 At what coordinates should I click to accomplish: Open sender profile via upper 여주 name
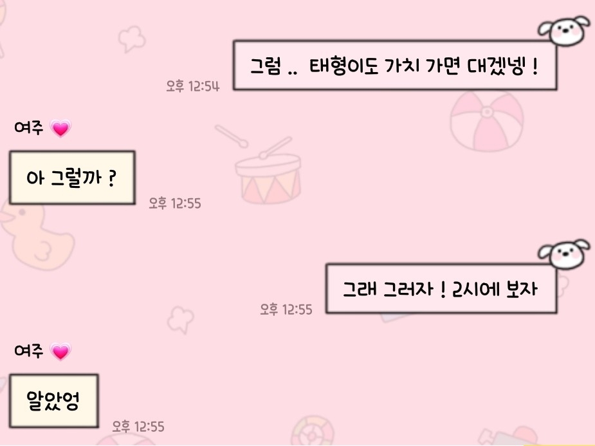coord(29,127)
